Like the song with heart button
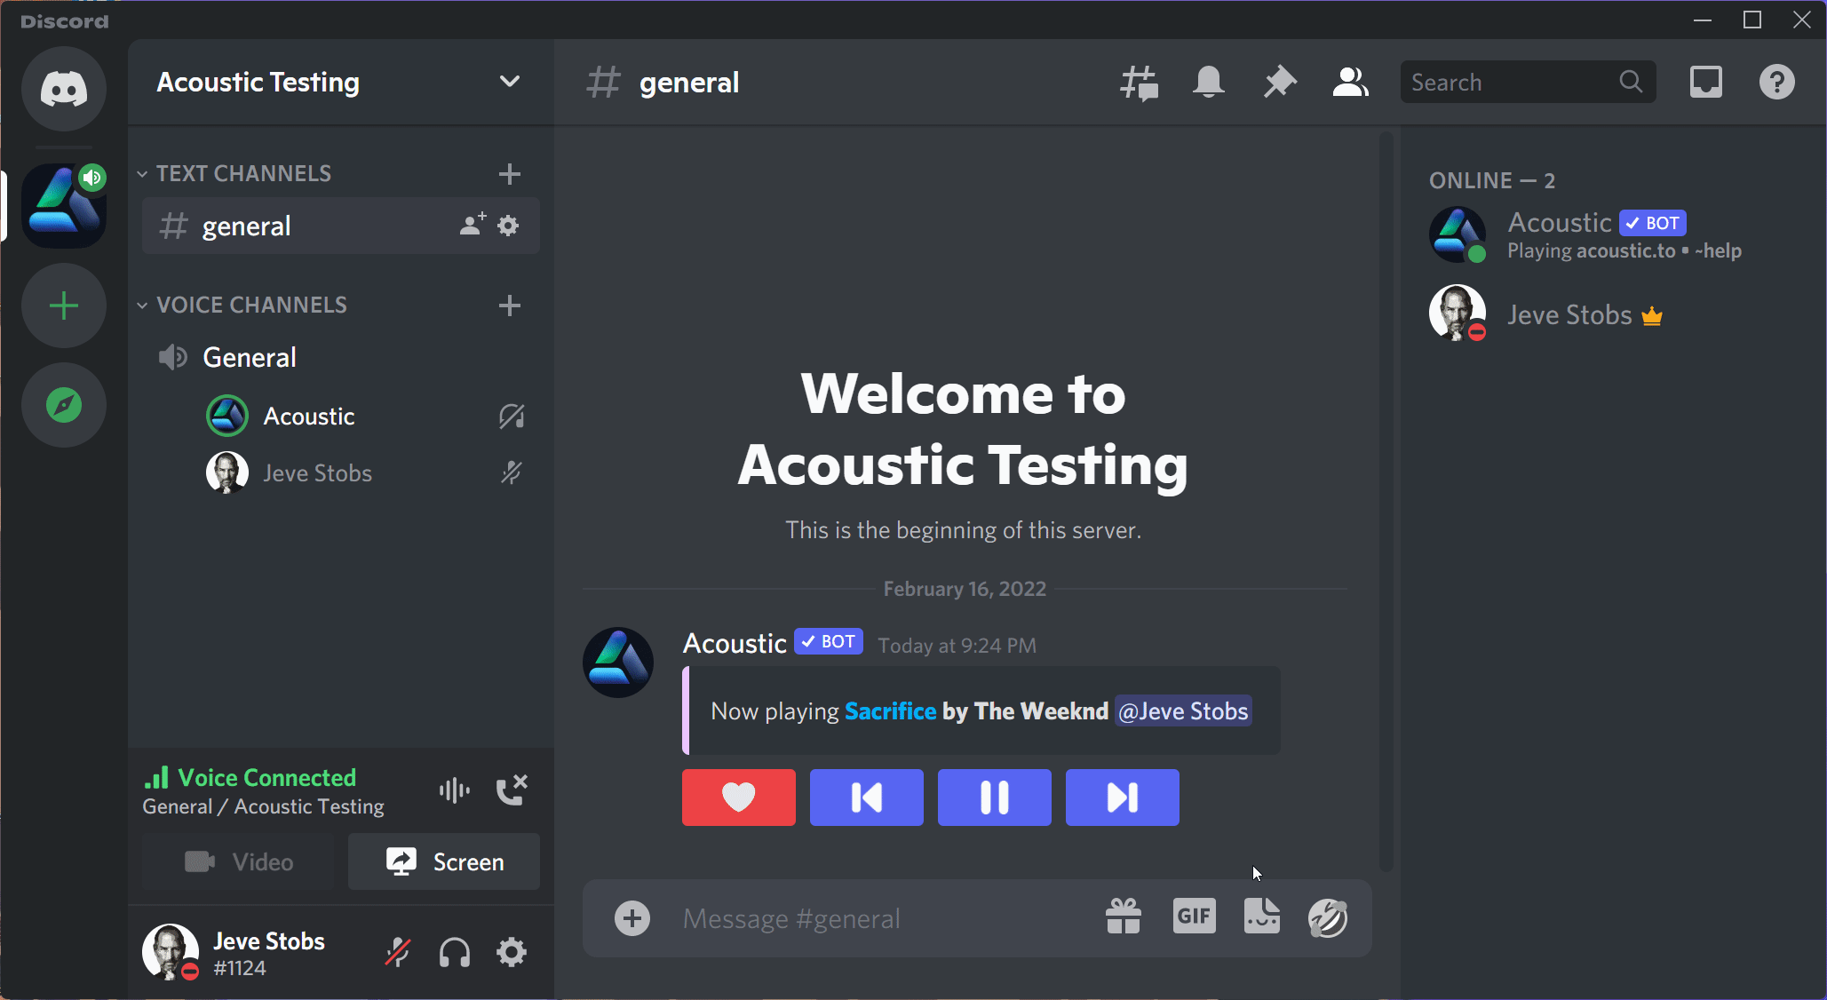 coord(739,798)
